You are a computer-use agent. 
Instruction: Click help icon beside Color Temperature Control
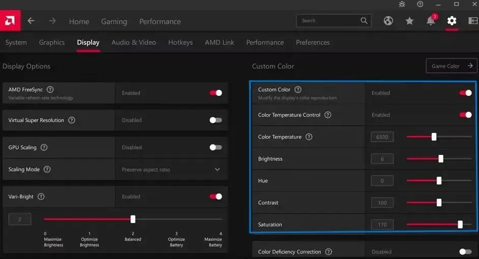(328, 115)
